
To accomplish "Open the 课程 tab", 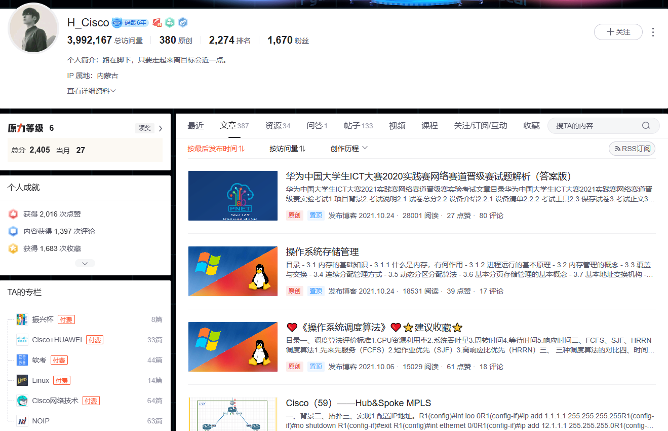I will pyautogui.click(x=429, y=126).
